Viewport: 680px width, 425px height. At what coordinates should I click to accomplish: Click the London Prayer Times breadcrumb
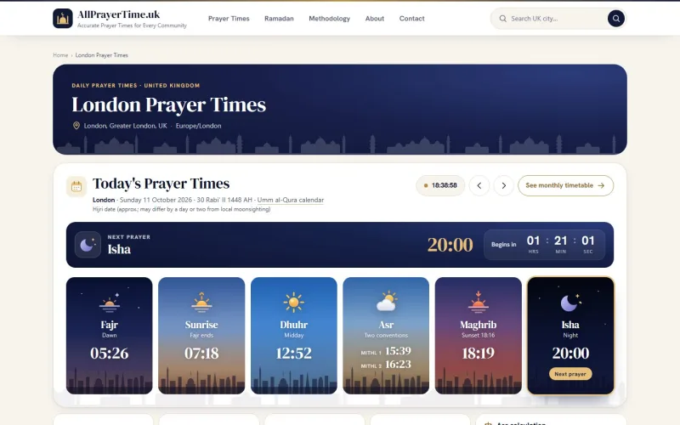click(x=101, y=55)
